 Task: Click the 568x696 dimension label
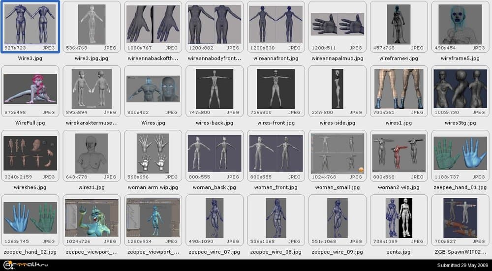pyautogui.click(x=138, y=177)
